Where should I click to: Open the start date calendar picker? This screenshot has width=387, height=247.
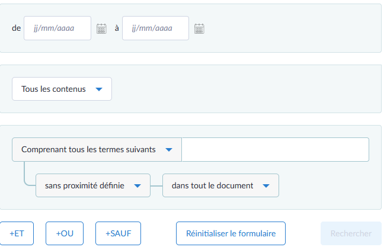tap(101, 28)
